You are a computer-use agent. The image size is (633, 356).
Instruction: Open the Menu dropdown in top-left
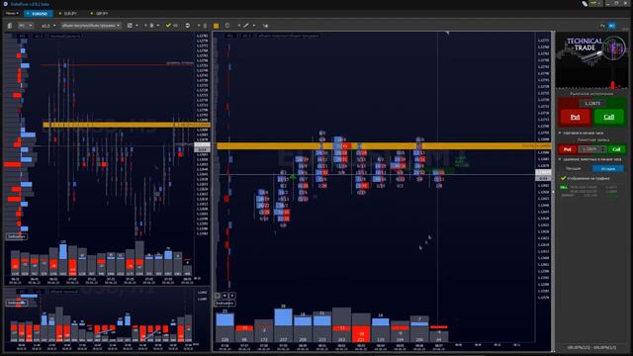pyautogui.click(x=12, y=13)
